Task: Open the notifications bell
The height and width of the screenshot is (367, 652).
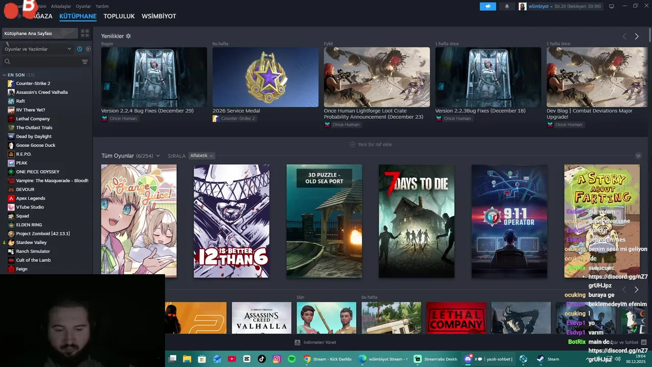Action: pos(507,6)
